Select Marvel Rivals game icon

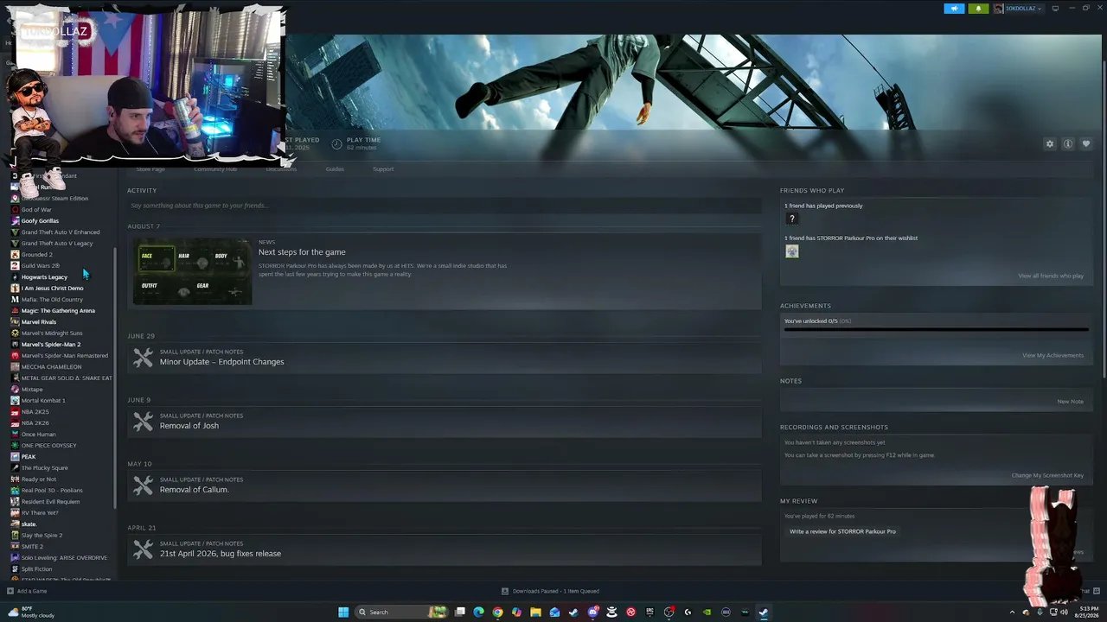point(15,322)
